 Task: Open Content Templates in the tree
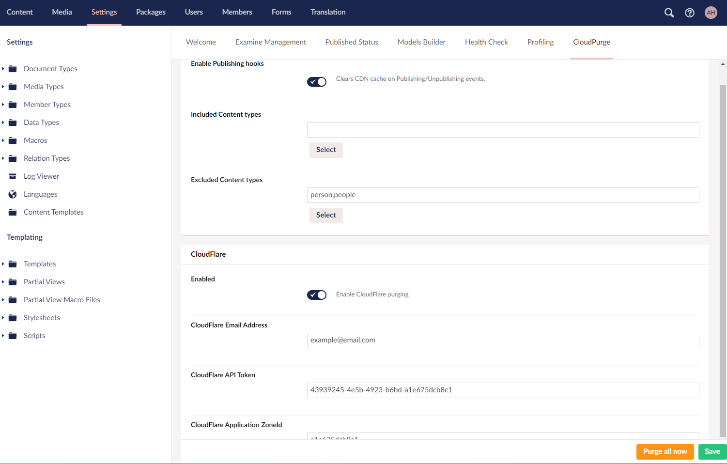click(53, 212)
